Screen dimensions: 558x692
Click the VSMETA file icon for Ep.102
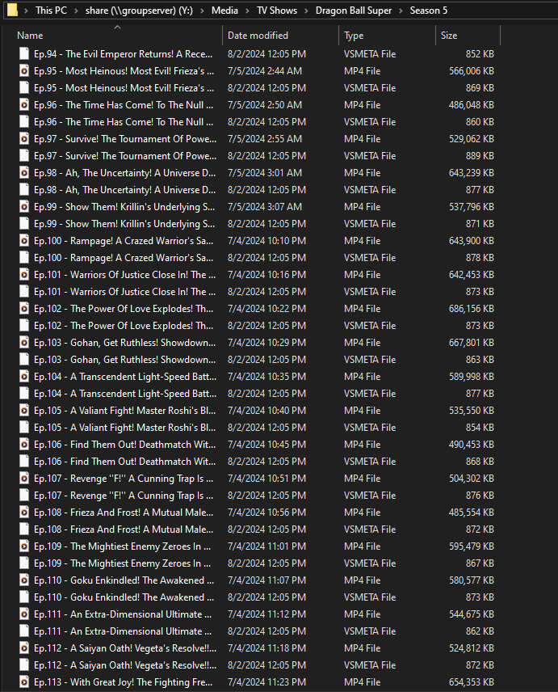(x=24, y=326)
